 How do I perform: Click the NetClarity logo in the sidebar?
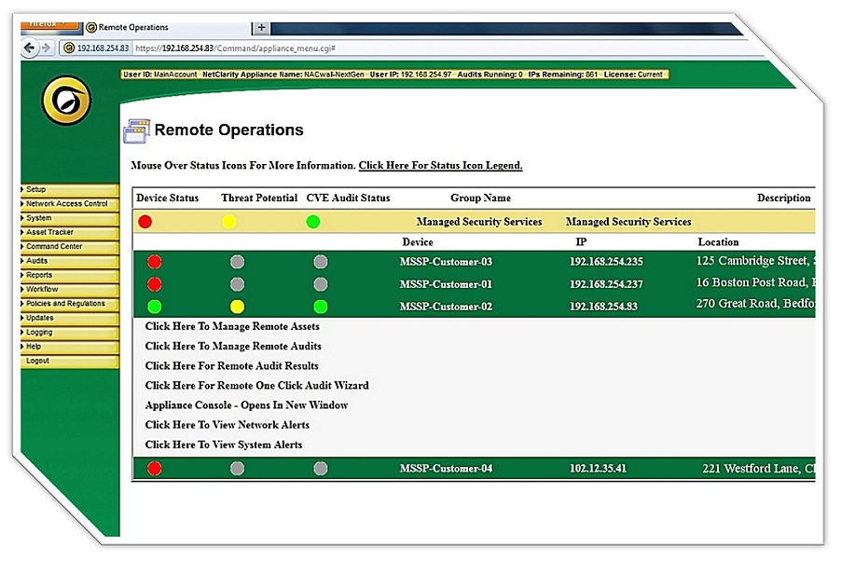(67, 101)
